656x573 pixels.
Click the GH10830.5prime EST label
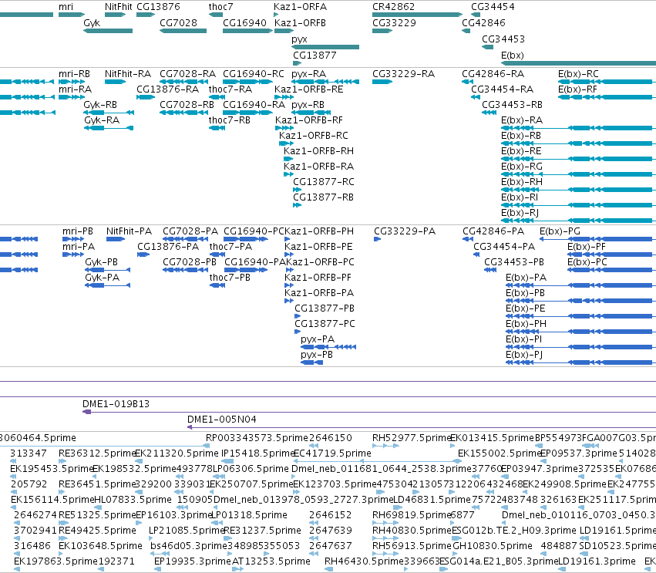pyautogui.click(x=493, y=546)
